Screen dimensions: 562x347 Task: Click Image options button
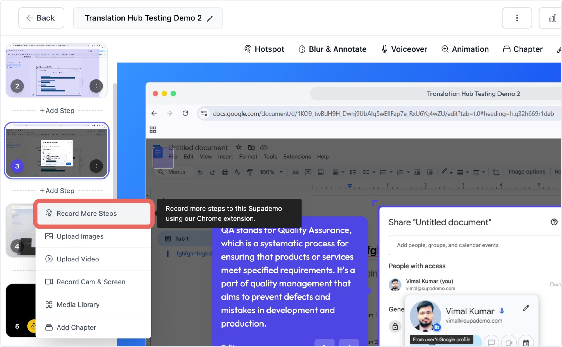pyautogui.click(x=527, y=172)
